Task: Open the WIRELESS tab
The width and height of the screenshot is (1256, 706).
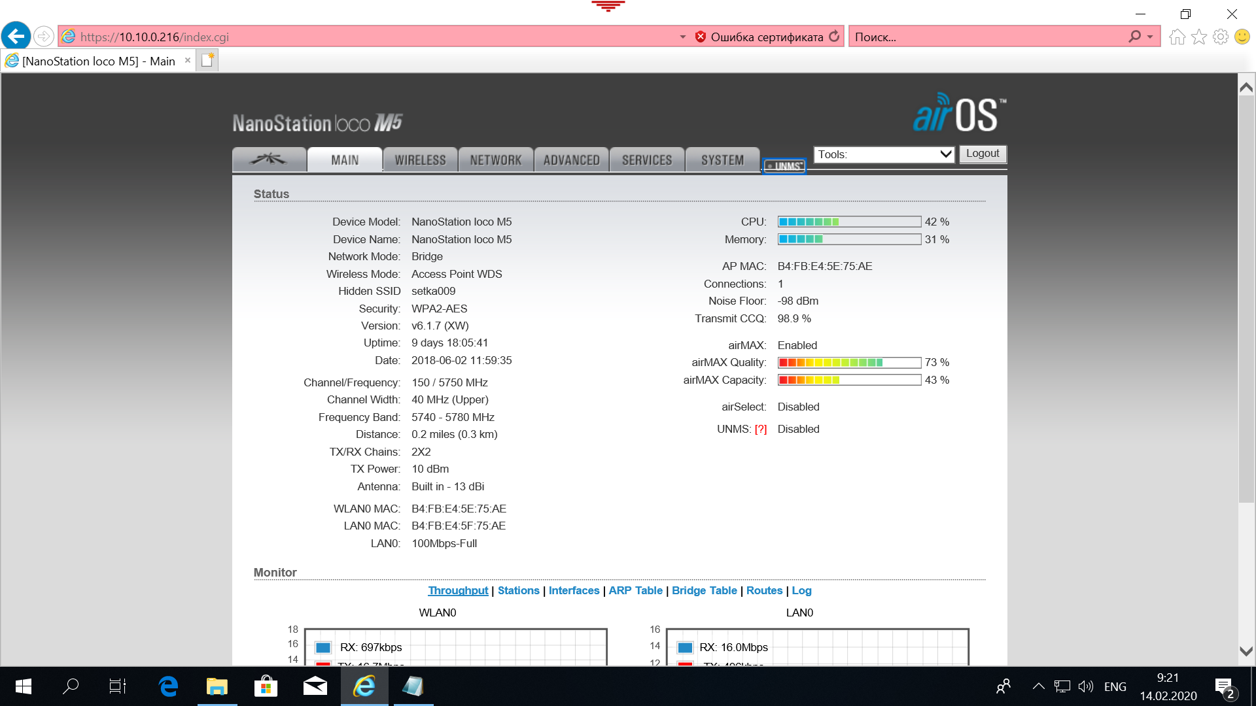Action: [x=420, y=160]
